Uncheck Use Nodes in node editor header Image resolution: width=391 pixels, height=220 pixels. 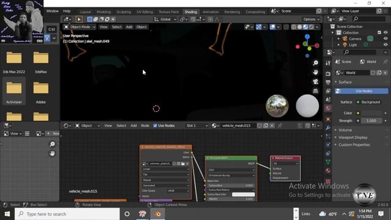click(155, 125)
